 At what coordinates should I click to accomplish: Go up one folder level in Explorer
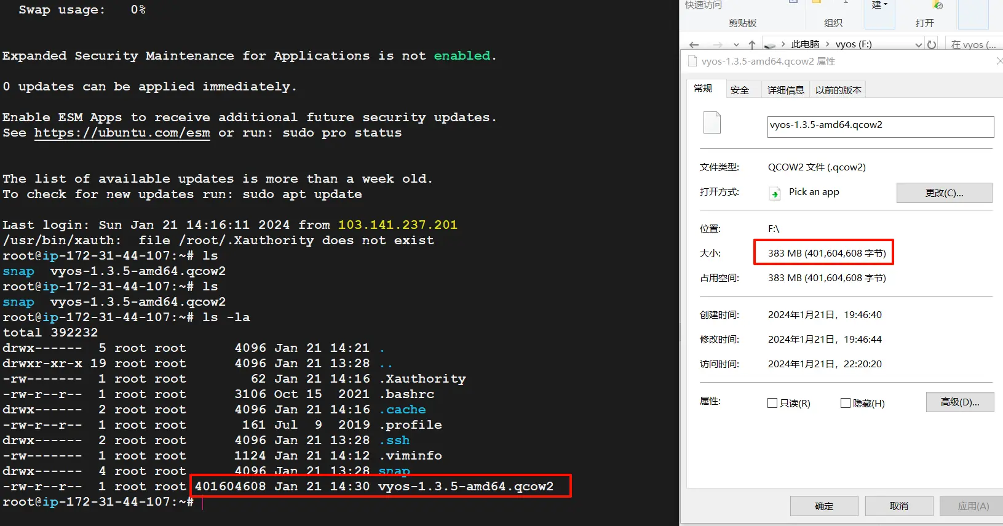[x=751, y=44]
